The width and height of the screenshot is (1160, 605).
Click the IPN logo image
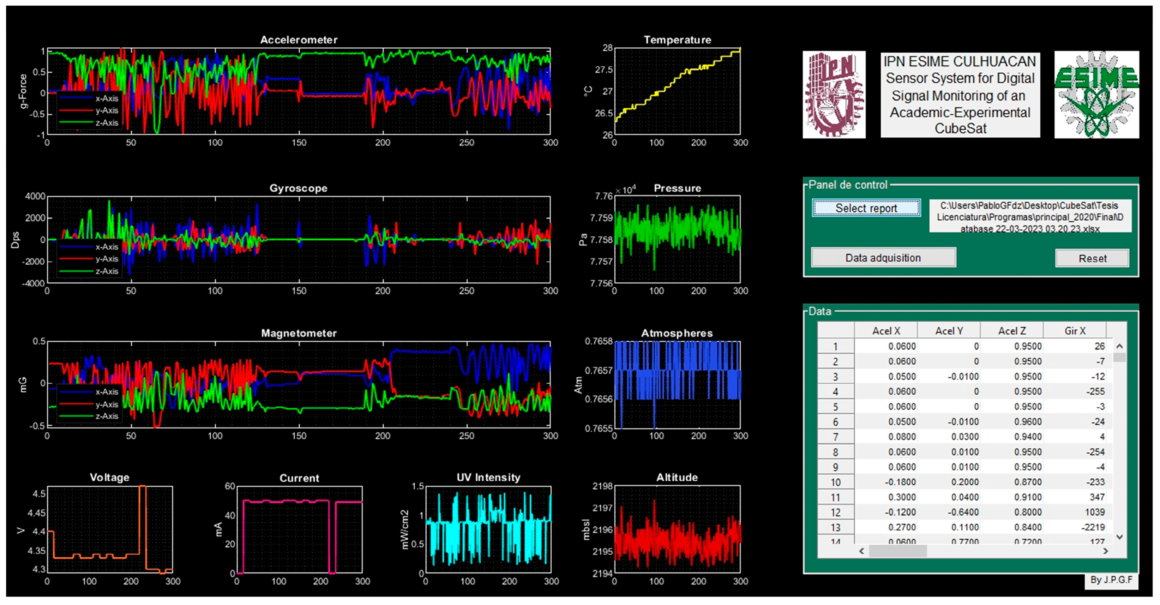[x=834, y=94]
